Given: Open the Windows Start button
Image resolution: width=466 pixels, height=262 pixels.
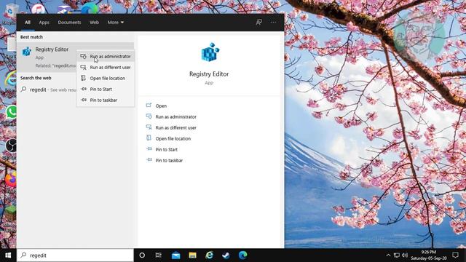Looking at the screenshot, I should pos(8,255).
